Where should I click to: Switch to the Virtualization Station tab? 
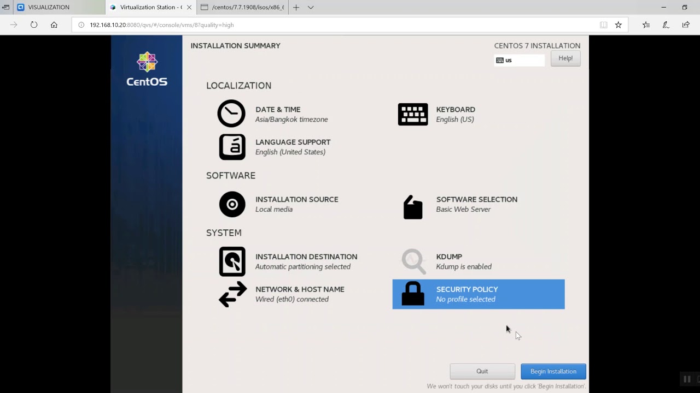pyautogui.click(x=150, y=7)
